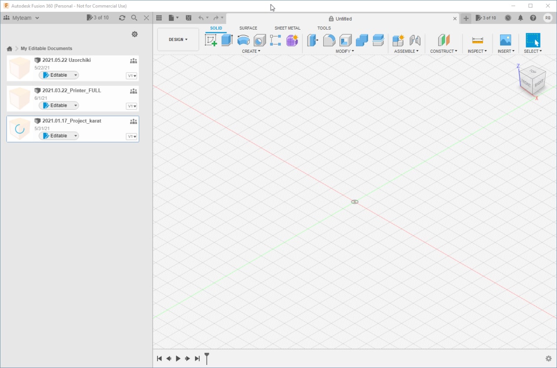
Task: Select the Combine tool icon
Action: pos(362,40)
